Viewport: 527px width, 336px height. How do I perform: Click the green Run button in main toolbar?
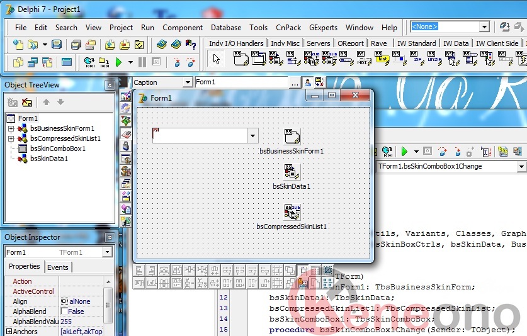click(118, 62)
